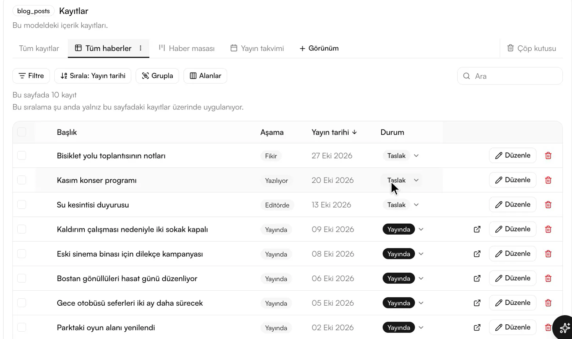Open Parktaki oyun alanı external link
Viewport: 572px width, 339px height.
click(477, 327)
